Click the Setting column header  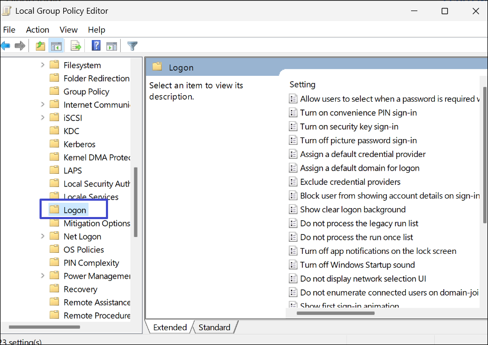(x=302, y=85)
